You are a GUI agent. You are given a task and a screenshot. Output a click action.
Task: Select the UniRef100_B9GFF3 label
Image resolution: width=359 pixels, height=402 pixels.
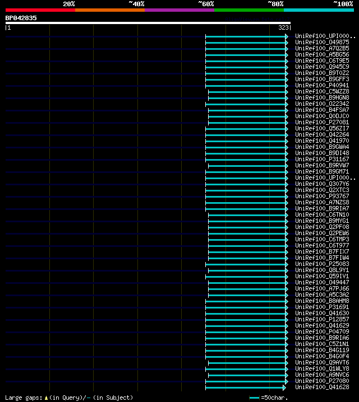click(x=322, y=79)
